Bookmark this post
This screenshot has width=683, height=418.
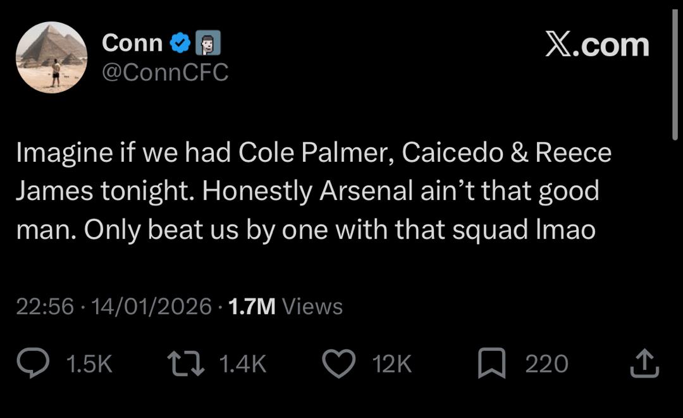coord(493,364)
